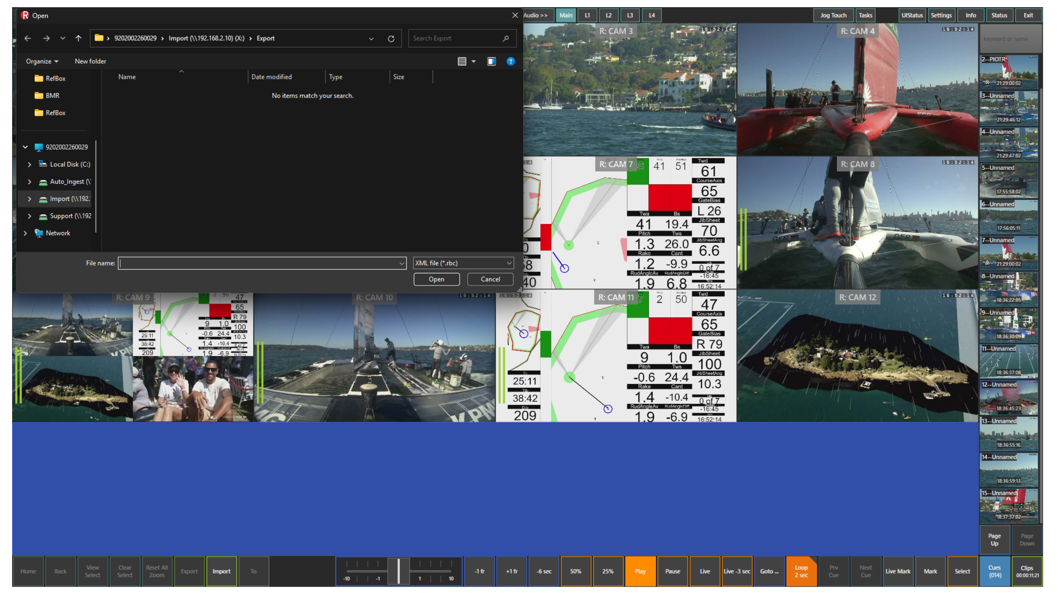Click the search magnifier icon
Viewport: 1058px width, 595px height.
(x=506, y=38)
